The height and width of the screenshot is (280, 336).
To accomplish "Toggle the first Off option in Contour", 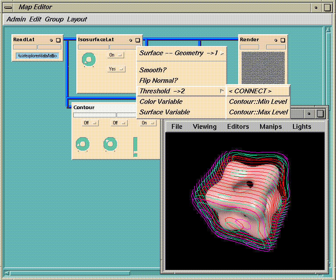I will 90,123.
